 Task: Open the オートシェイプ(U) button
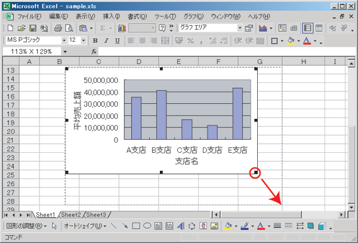tap(84, 226)
